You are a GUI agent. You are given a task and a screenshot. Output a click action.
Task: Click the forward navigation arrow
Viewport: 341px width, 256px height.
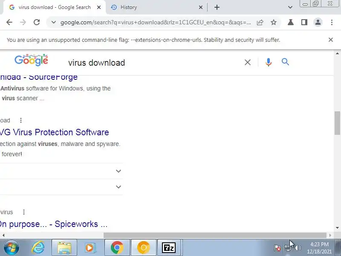tap(23, 22)
